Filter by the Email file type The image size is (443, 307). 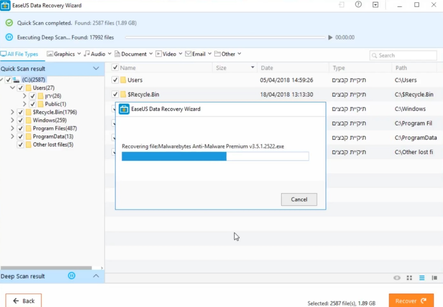[198, 54]
